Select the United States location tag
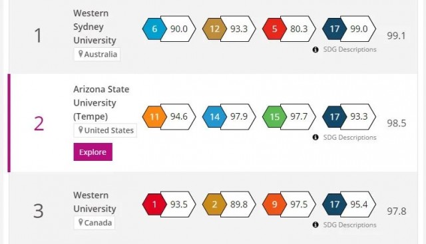Screen dimensions: 426x244 [105, 130]
